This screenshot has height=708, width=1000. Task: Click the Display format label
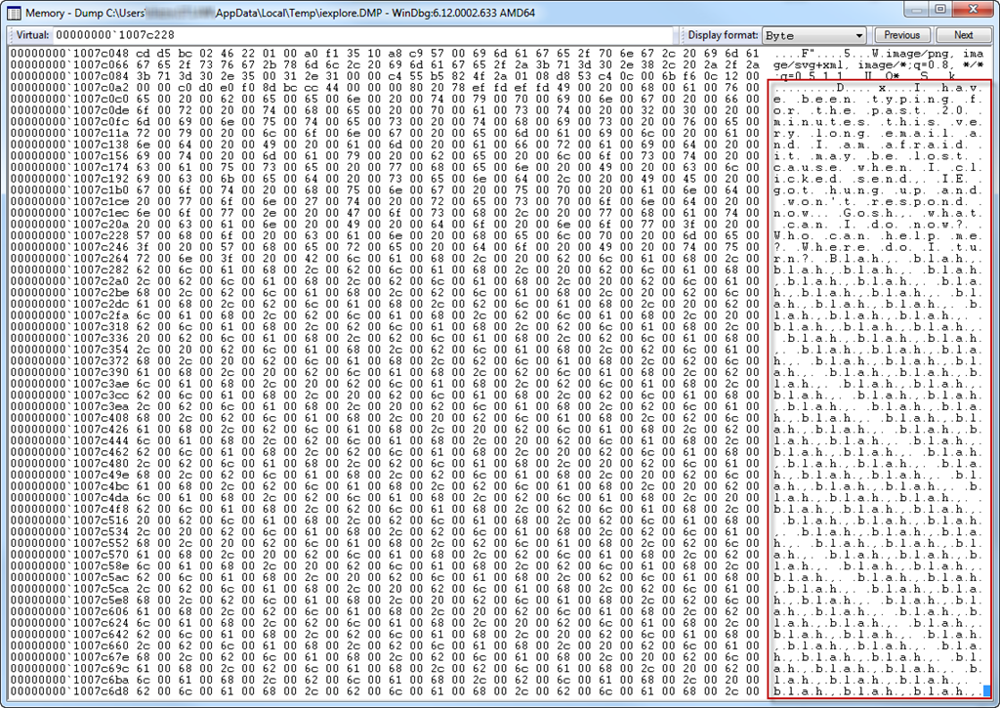tap(723, 35)
